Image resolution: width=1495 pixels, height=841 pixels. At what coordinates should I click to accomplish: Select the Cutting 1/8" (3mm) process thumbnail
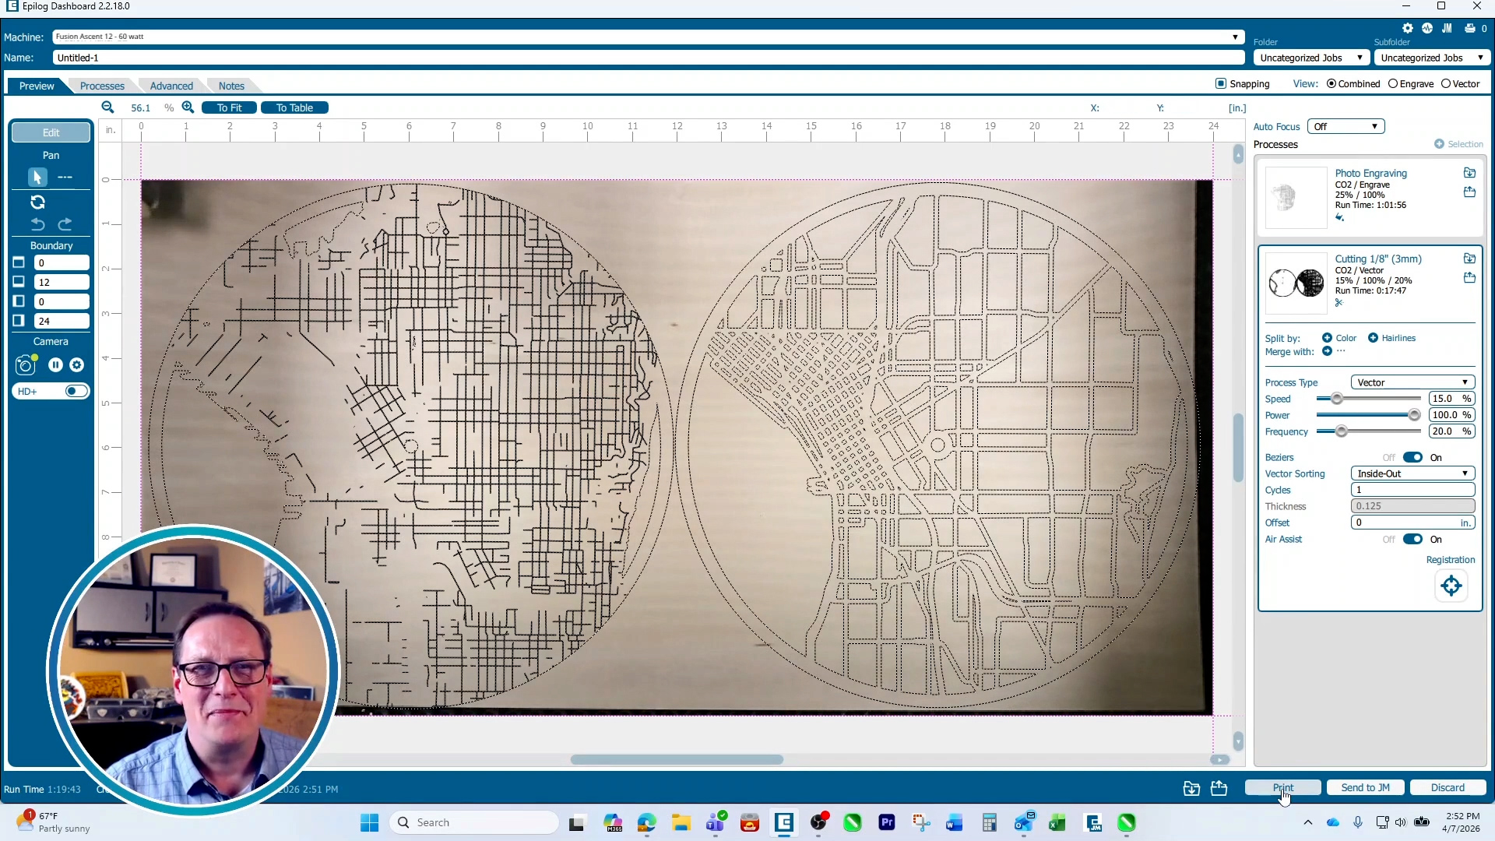point(1294,283)
